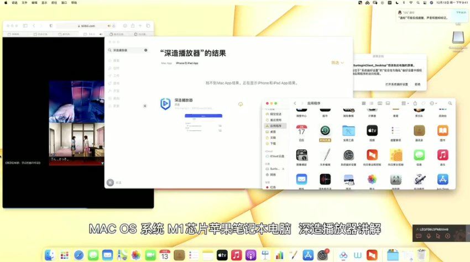
Task: Switch Finder to icon view
Action: pyautogui.click(x=364, y=103)
